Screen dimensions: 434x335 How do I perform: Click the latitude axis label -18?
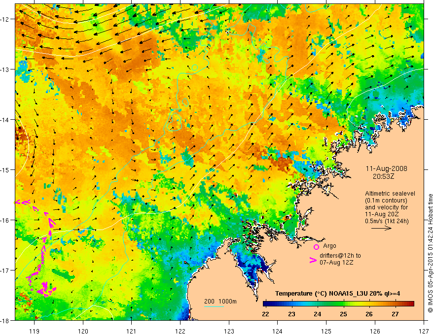5,320
